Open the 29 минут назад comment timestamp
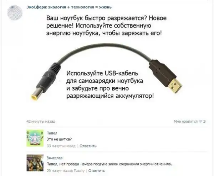Screen dimensions: 214x176 click(x=60, y=171)
